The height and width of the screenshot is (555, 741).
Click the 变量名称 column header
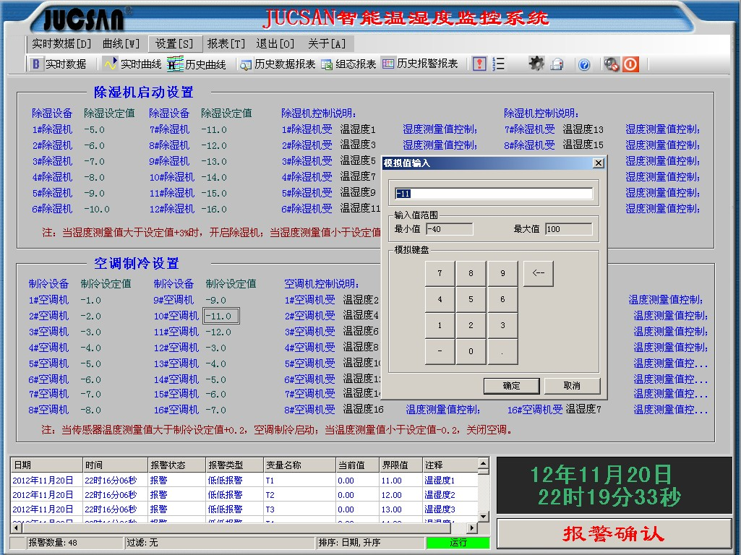click(x=299, y=465)
